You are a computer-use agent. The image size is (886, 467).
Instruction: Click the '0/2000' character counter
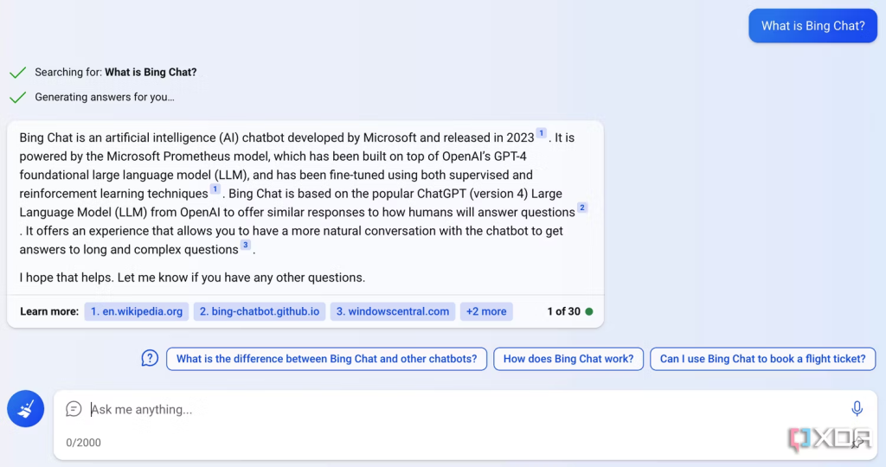pos(83,443)
